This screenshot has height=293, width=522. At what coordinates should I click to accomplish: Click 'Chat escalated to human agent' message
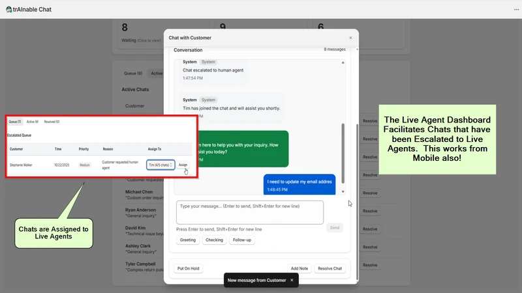[x=213, y=70]
